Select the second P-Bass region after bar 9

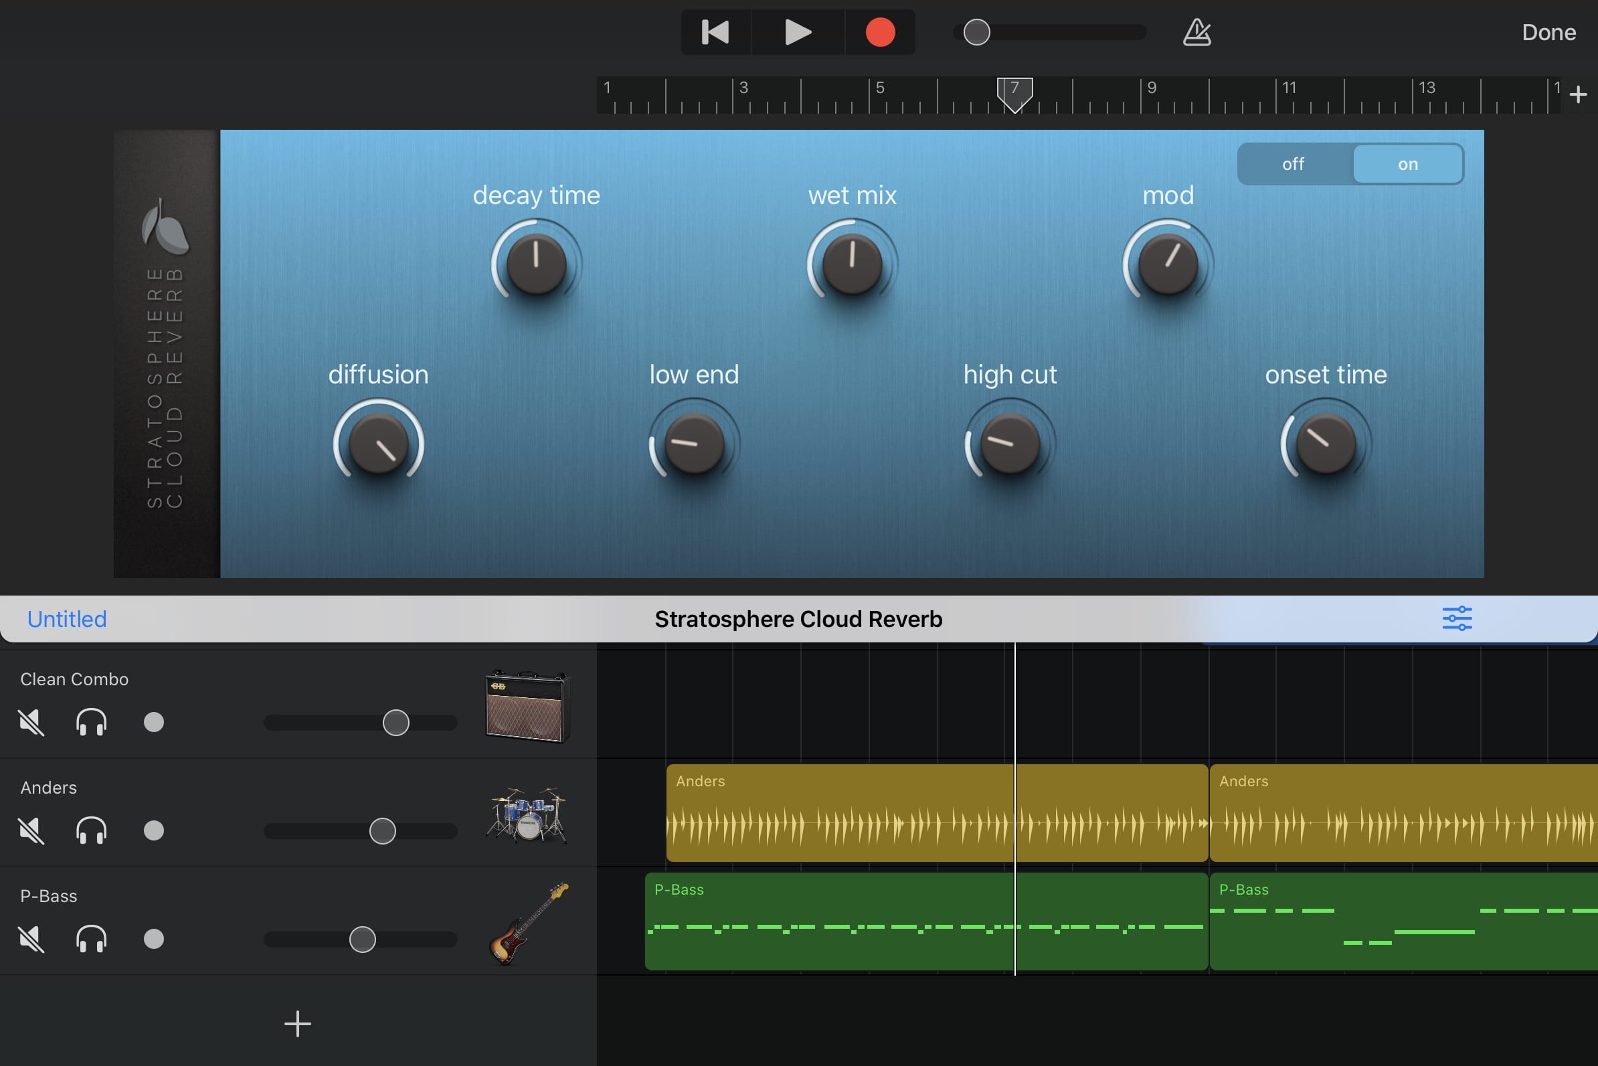click(1403, 921)
